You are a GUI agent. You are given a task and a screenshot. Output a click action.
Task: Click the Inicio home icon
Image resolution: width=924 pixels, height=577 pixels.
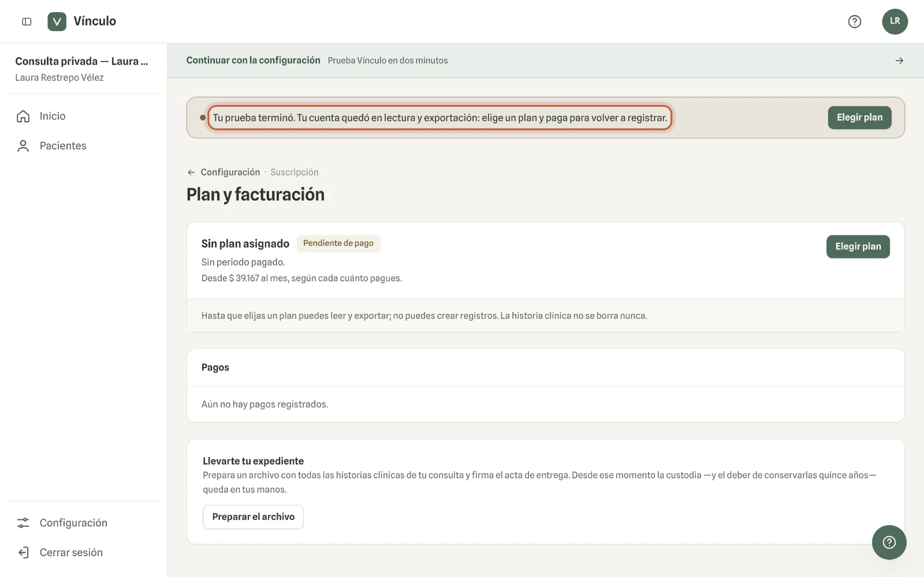pyautogui.click(x=23, y=116)
